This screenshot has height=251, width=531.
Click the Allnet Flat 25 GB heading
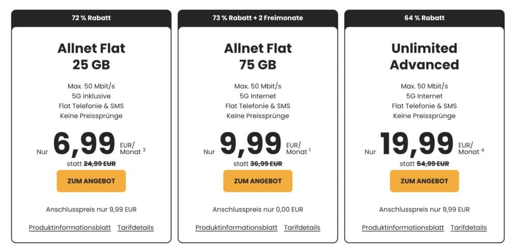(x=91, y=56)
